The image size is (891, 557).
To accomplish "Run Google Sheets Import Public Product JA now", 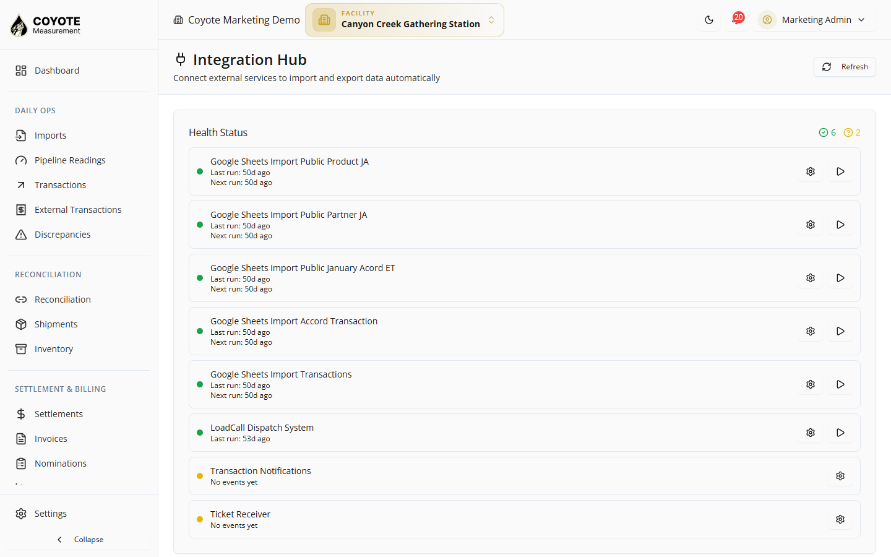I will click(840, 171).
